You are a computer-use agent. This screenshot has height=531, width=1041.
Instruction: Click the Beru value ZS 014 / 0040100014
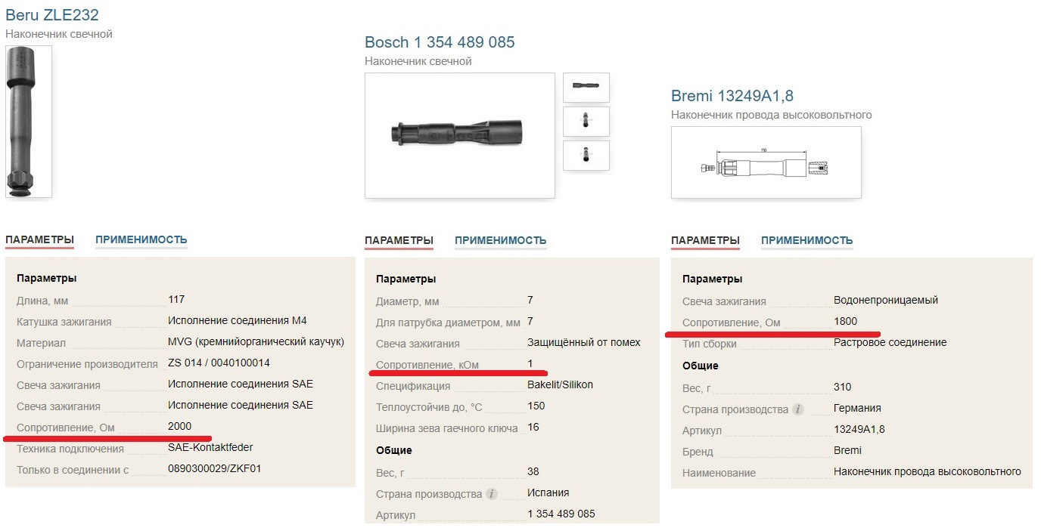[x=219, y=363]
